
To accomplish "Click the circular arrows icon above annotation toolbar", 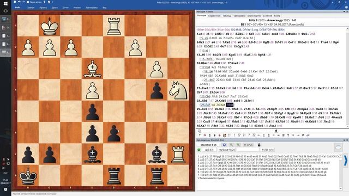I will tap(200, 131).
